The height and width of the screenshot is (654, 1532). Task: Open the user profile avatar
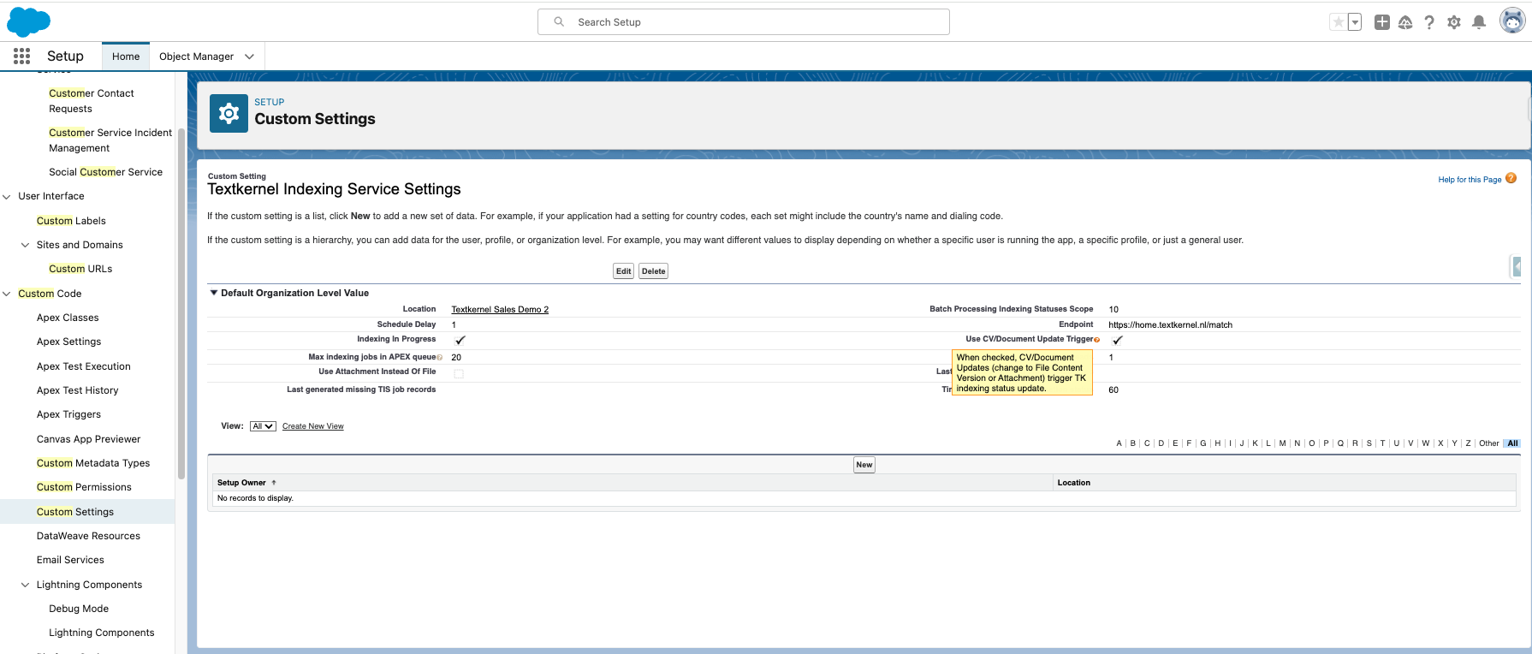pyautogui.click(x=1512, y=21)
